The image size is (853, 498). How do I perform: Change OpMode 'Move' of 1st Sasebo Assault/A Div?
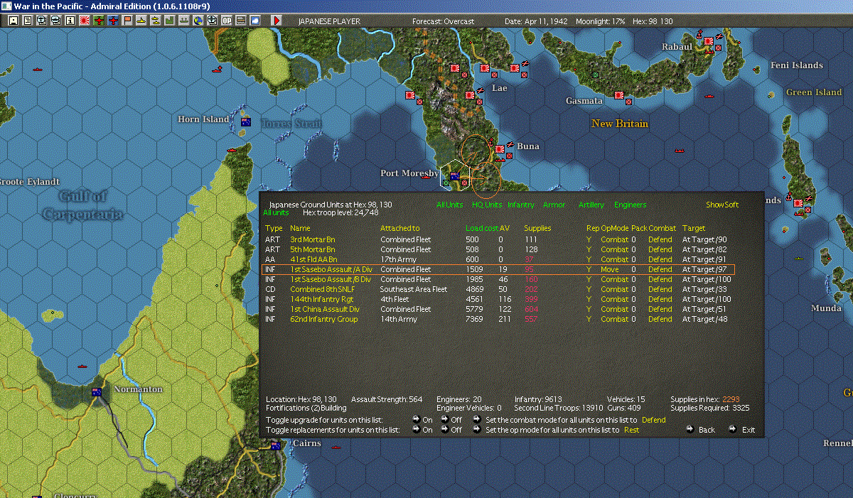tap(609, 269)
